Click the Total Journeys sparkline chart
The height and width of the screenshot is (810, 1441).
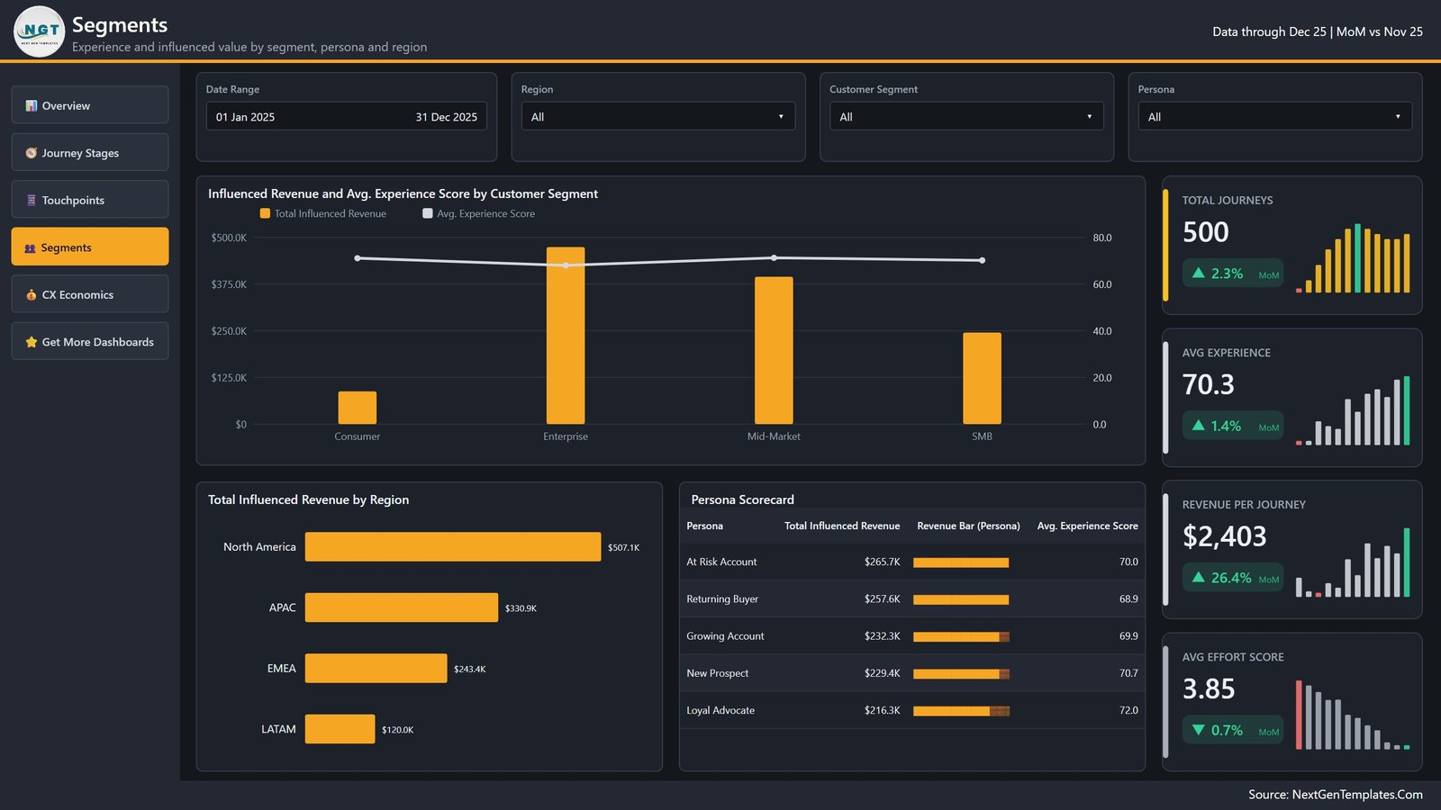[1353, 258]
